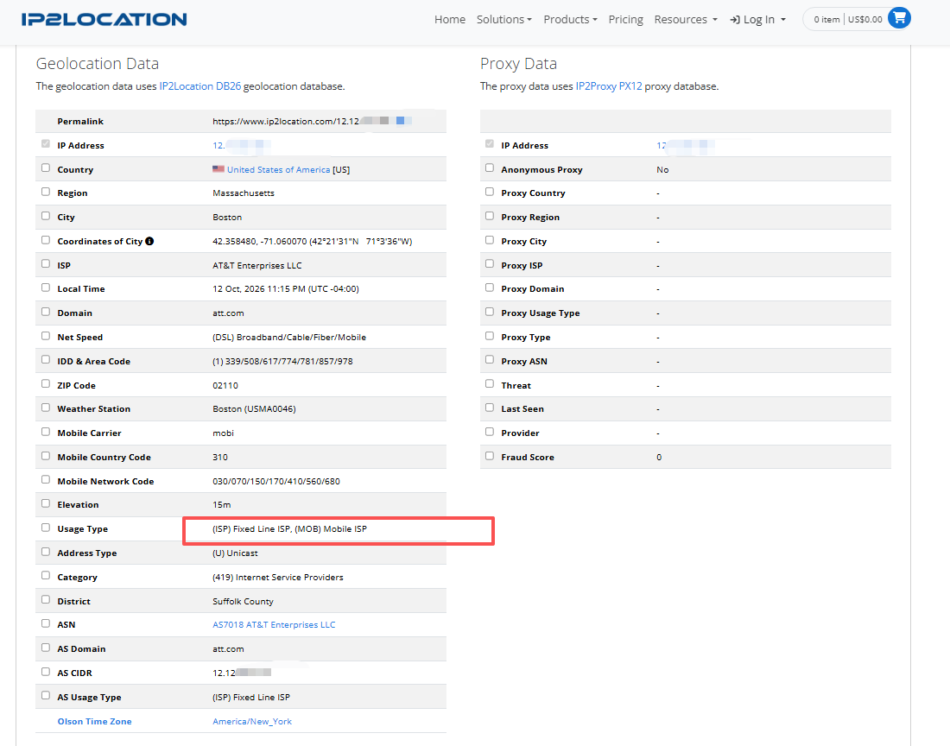Viewport: 950px width, 746px height.
Task: Click the Olson Time Zone link
Action: point(94,721)
